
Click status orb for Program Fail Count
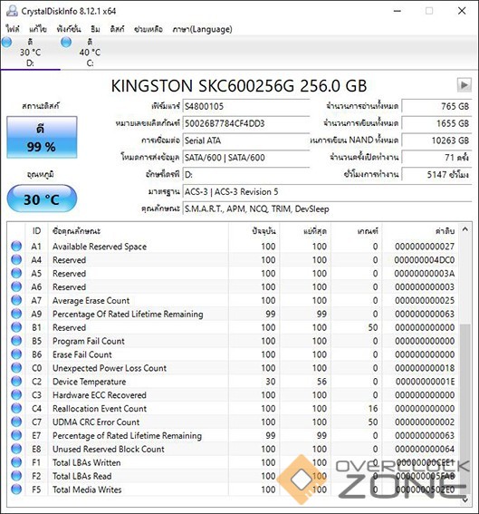pos(16,341)
